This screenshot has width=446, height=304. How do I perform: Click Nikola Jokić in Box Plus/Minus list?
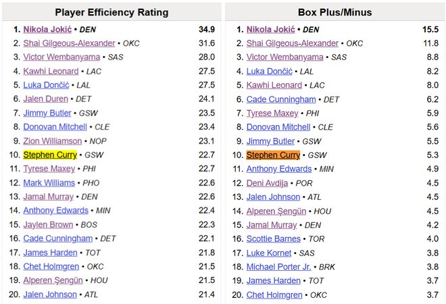(x=270, y=30)
